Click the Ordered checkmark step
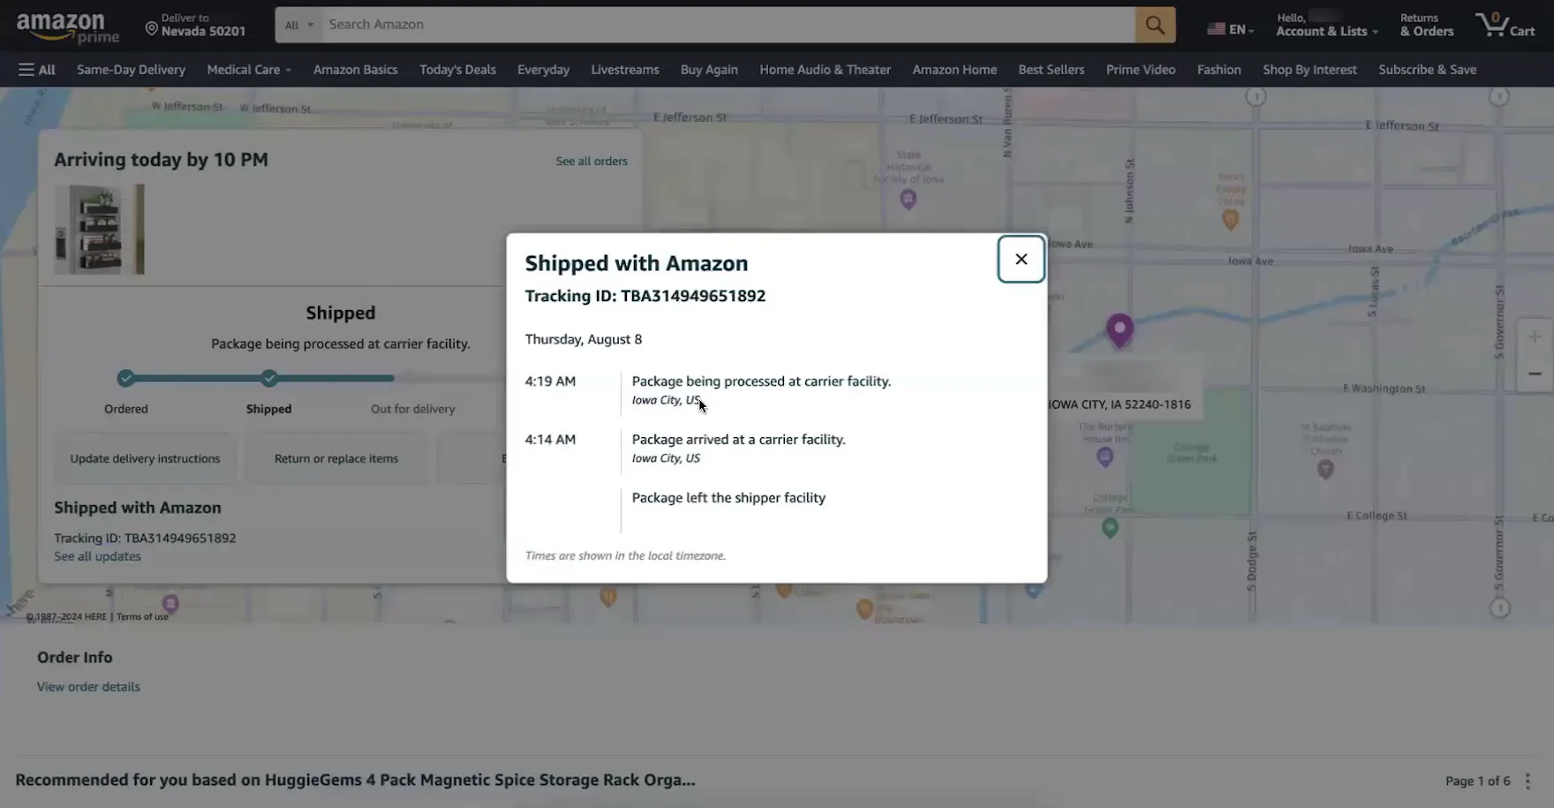The width and height of the screenshot is (1554, 808). (x=126, y=378)
